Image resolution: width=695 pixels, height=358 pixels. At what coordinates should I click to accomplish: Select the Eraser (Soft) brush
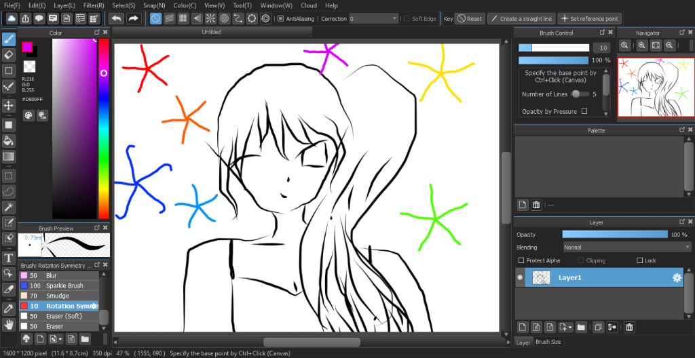coord(59,317)
